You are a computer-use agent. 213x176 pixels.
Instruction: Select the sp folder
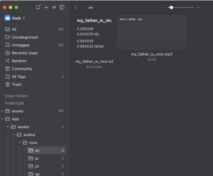click(46, 174)
